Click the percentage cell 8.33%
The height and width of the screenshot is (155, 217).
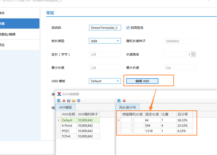(x=185, y=131)
